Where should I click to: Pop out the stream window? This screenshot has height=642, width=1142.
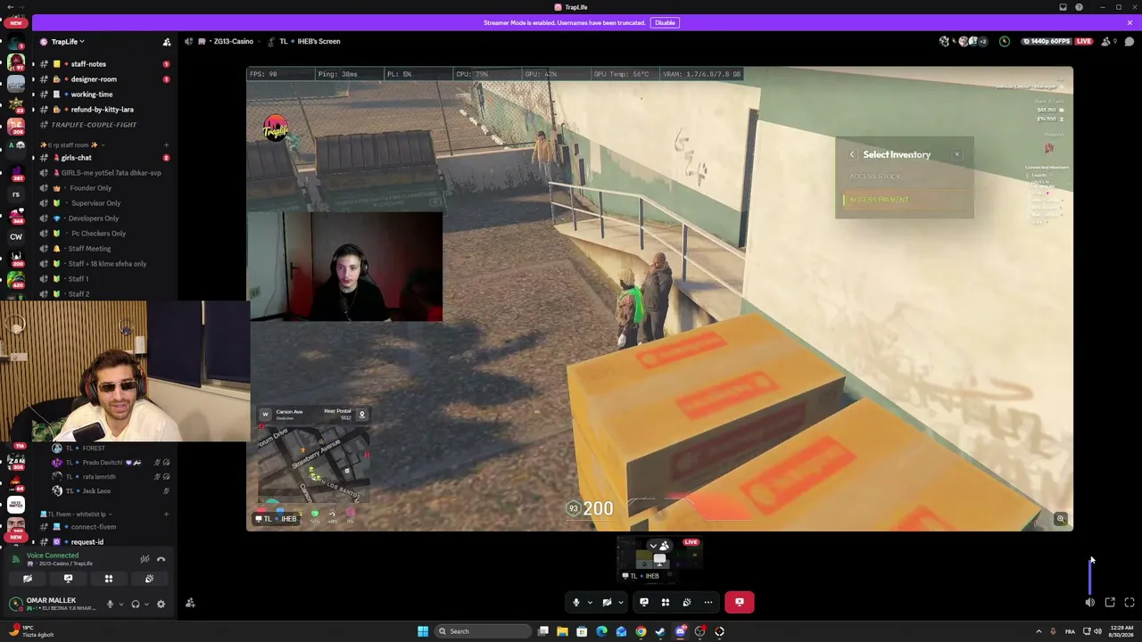1110,603
